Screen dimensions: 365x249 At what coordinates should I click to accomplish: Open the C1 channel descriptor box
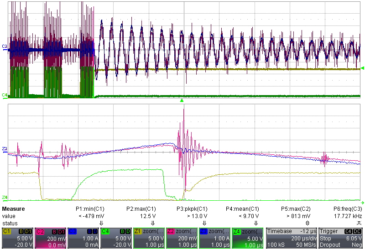(x=17, y=238)
